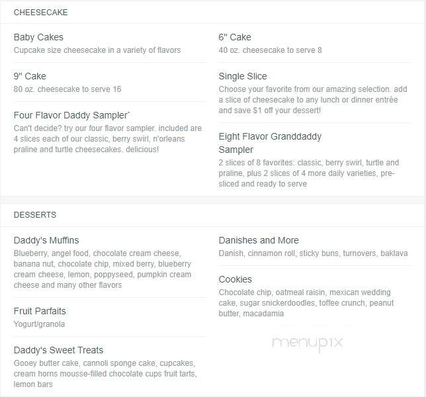The height and width of the screenshot is (397, 426).
Task: Click the Danish, cinnamon roll description line
Action: (313, 253)
